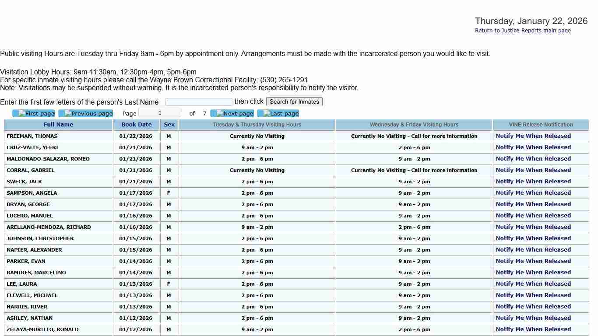Click the Previous page navigation button

coord(86,114)
